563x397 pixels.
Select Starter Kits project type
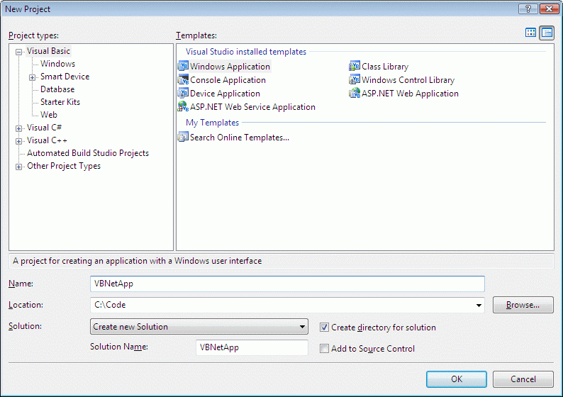tap(60, 102)
